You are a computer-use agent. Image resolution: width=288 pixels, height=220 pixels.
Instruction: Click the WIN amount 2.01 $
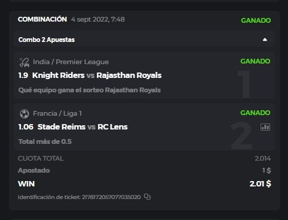pos(260,184)
